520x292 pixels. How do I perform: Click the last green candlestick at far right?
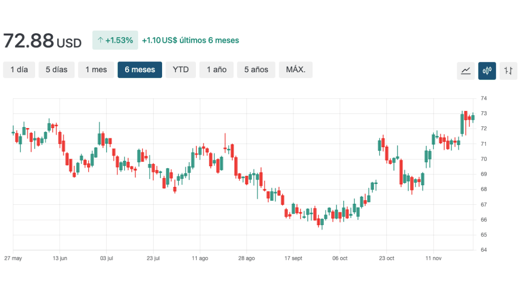pyautogui.click(x=473, y=117)
